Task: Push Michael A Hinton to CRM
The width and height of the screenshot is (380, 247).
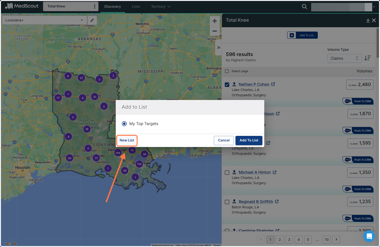Action: tap(358, 189)
